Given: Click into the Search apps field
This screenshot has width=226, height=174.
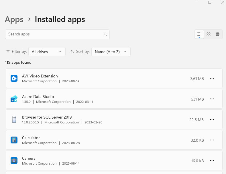Looking at the screenshot, I should click(x=57, y=34).
